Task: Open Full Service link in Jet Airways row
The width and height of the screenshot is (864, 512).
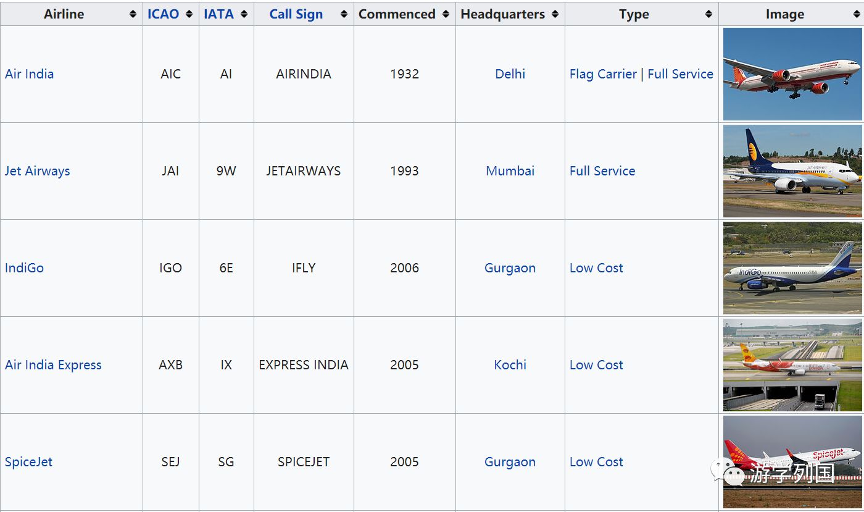Action: pyautogui.click(x=602, y=171)
